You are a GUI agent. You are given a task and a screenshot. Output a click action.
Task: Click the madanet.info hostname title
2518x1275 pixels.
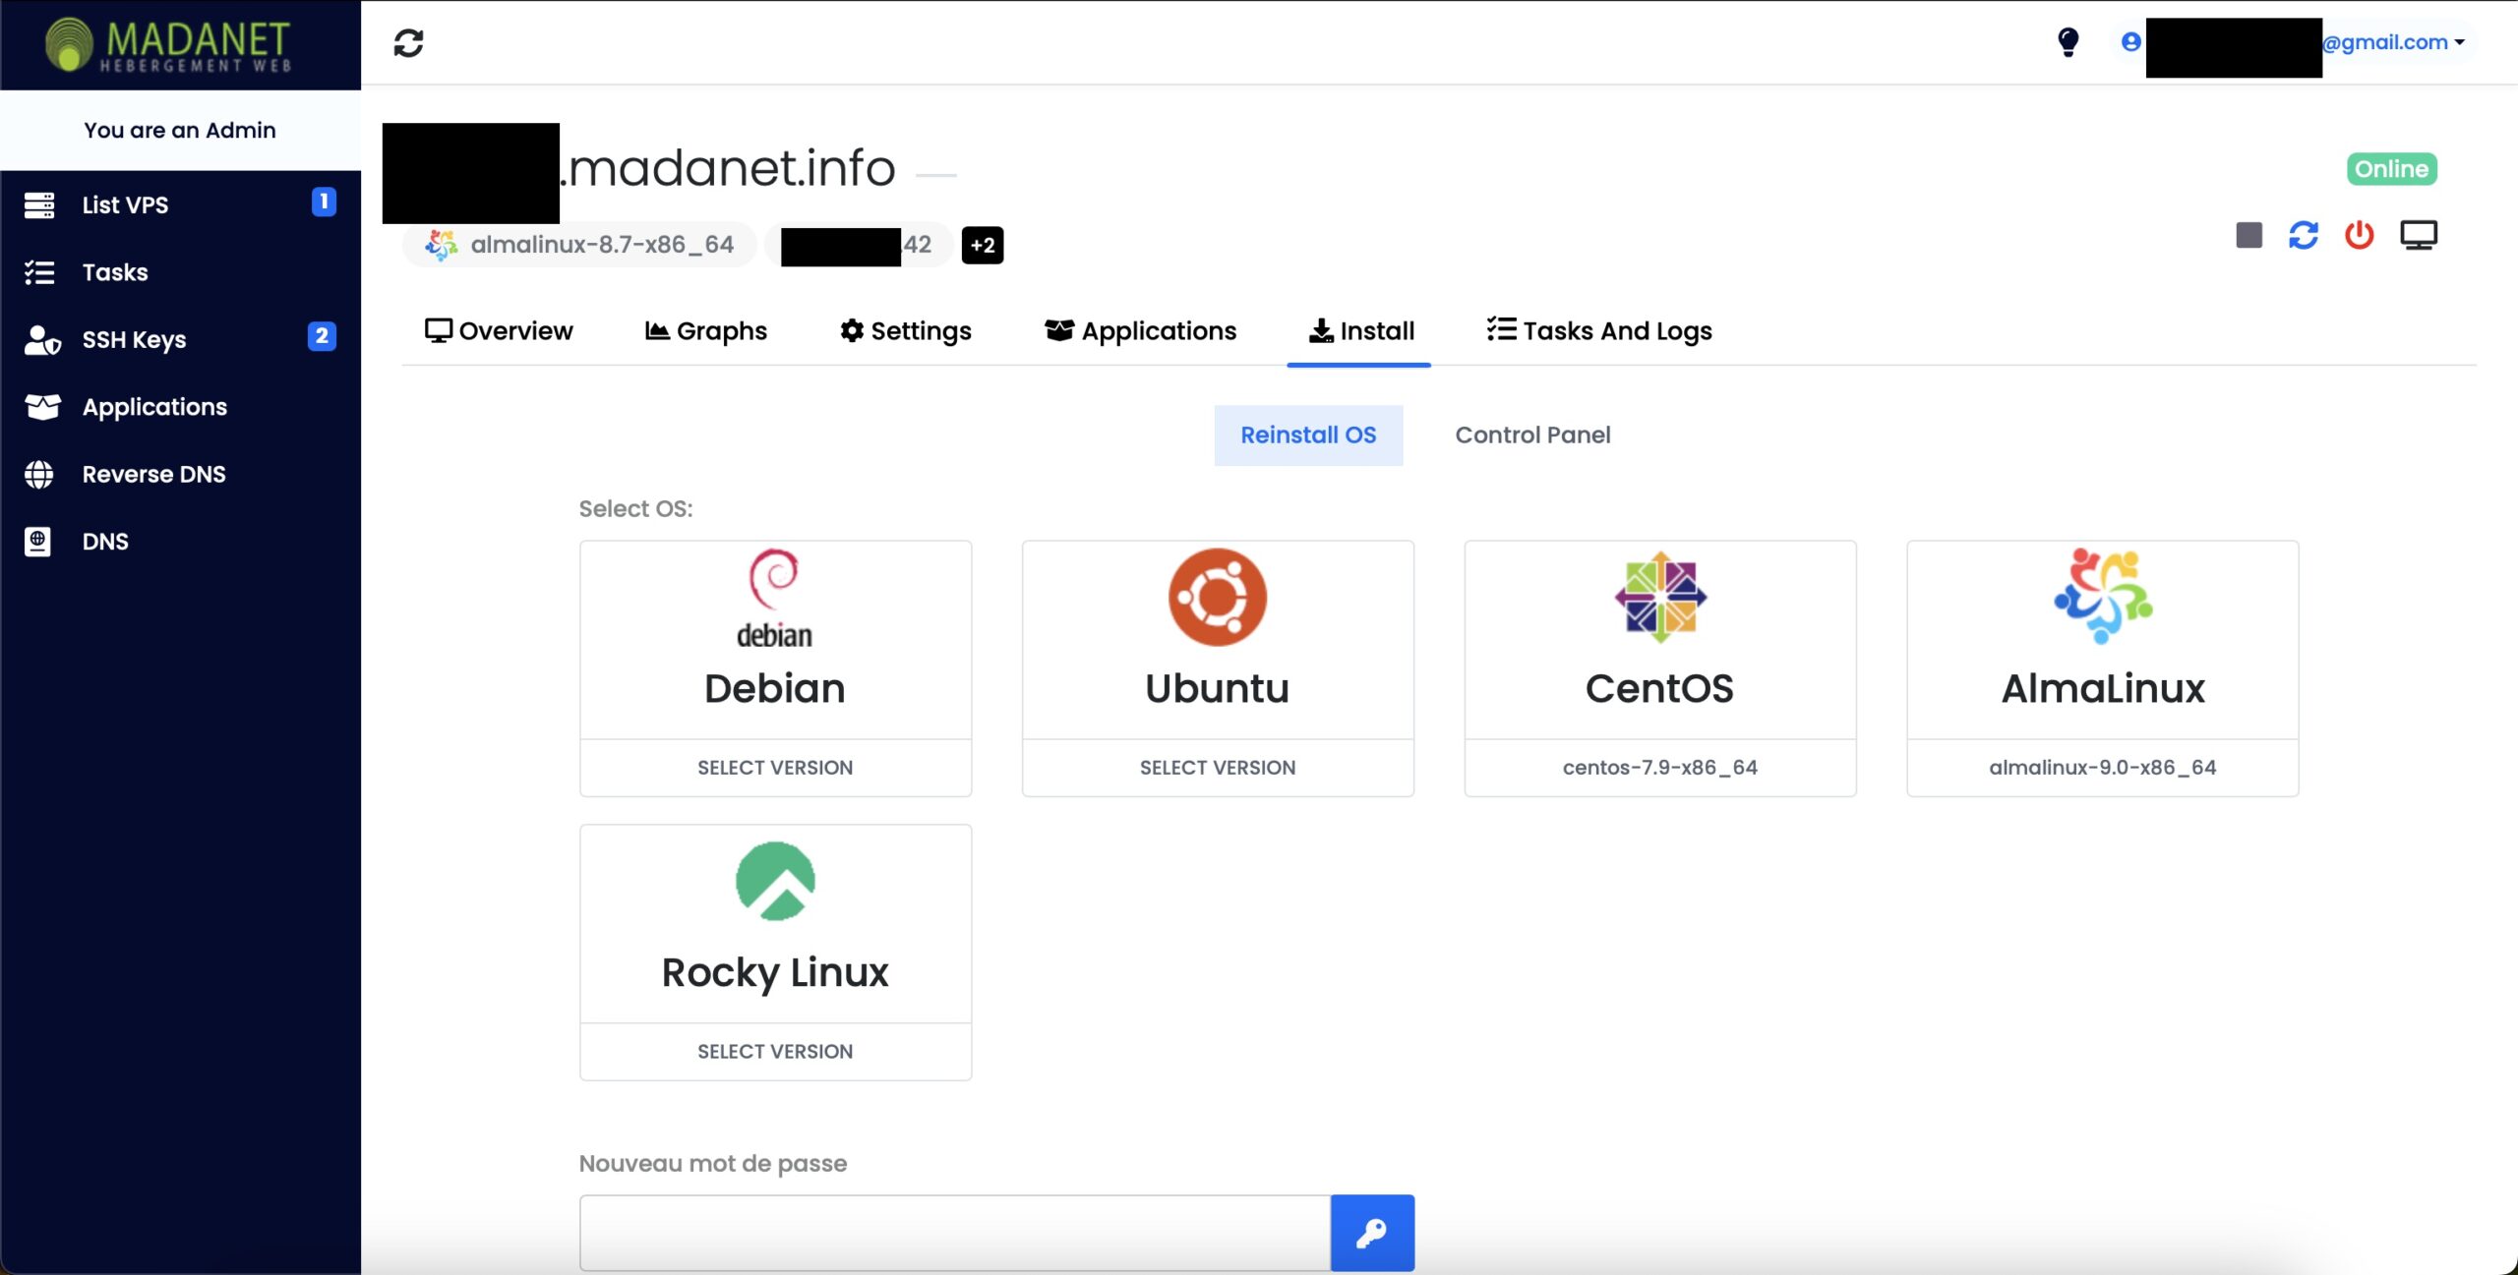coord(728,168)
